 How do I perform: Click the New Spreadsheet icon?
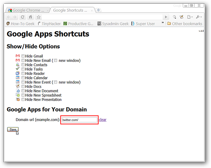click(17, 95)
